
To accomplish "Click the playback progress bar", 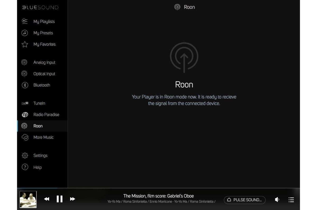I will (158, 188).
